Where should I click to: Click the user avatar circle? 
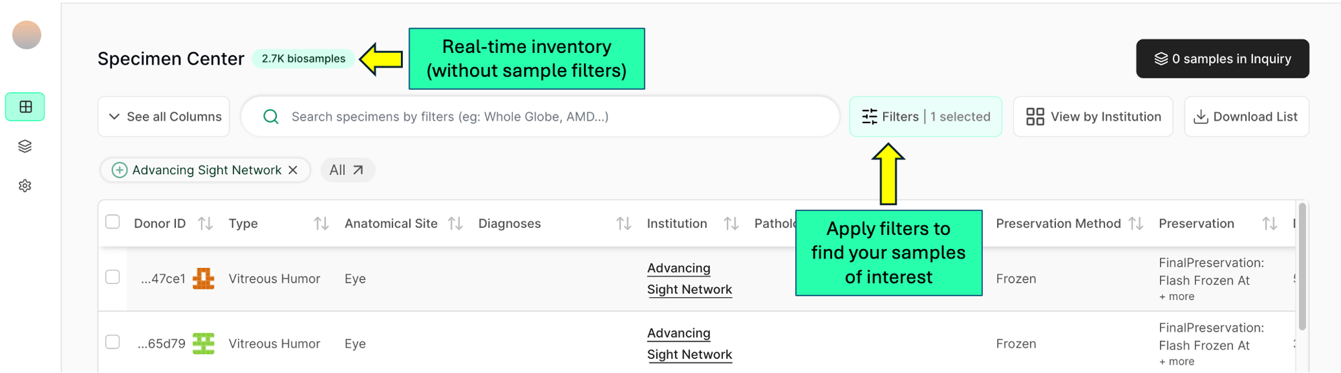point(27,35)
